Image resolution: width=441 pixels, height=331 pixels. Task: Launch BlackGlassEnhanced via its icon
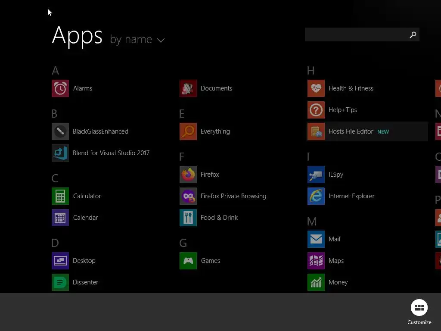point(60,131)
